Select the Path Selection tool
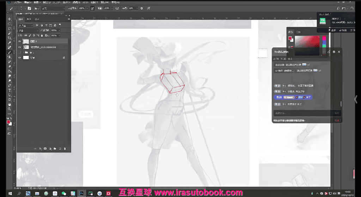 pyautogui.click(x=10, y=95)
